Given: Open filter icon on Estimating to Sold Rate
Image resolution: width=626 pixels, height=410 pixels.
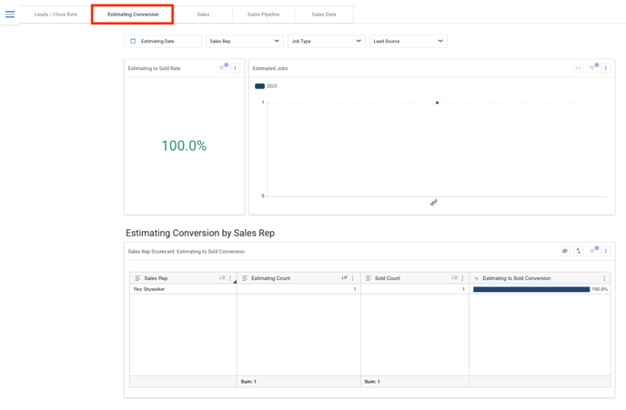Looking at the screenshot, I should point(222,68).
